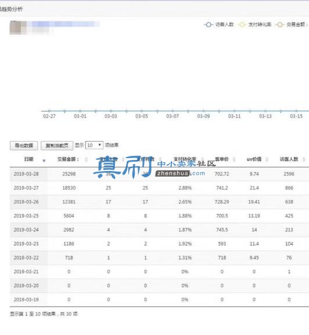The image size is (309, 335).
Task: Sort table by 交易金额 sort arrows
Action: tap(86, 159)
